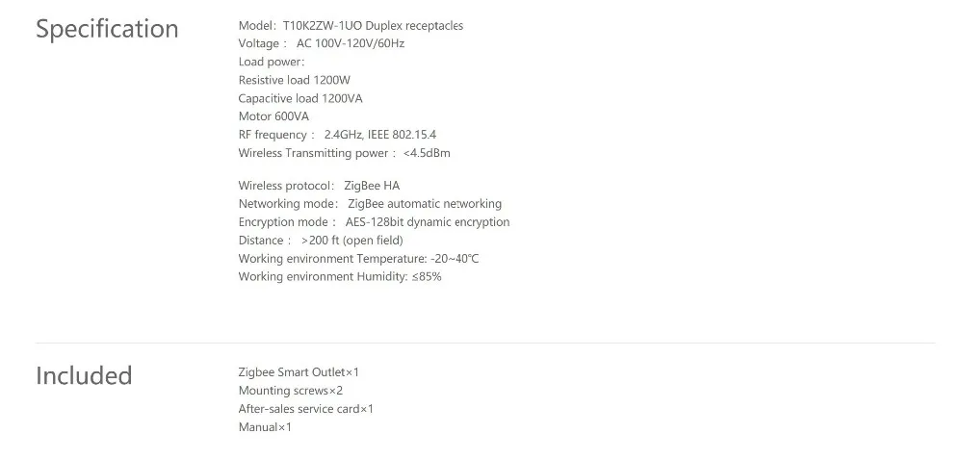Click the Motor 600VA text
Viewport: 963px width, 459px height.
273,116
